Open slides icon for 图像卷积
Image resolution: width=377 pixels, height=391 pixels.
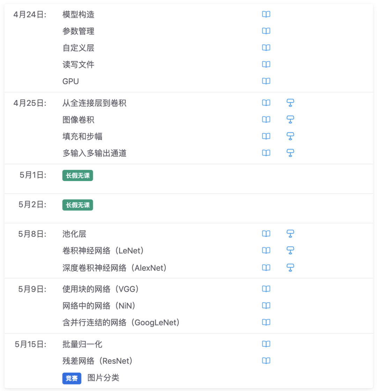point(290,120)
